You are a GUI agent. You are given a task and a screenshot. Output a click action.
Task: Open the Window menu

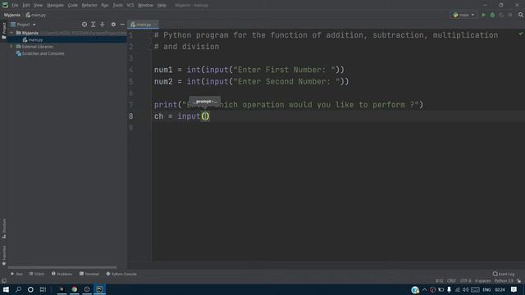145,5
